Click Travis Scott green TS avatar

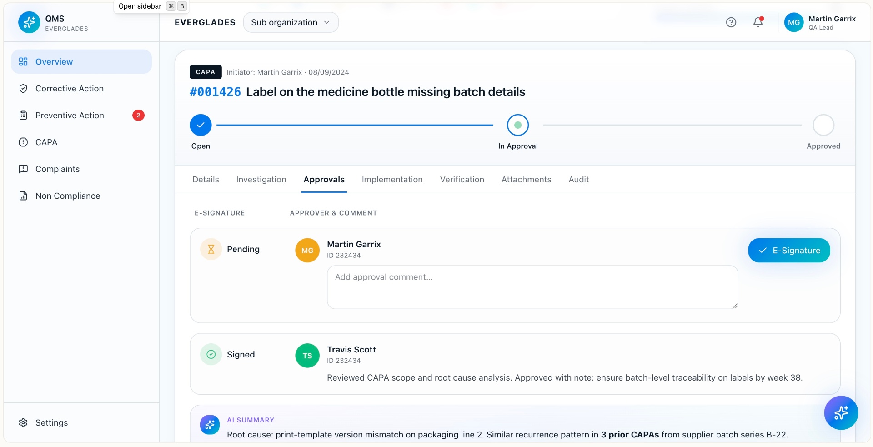307,356
